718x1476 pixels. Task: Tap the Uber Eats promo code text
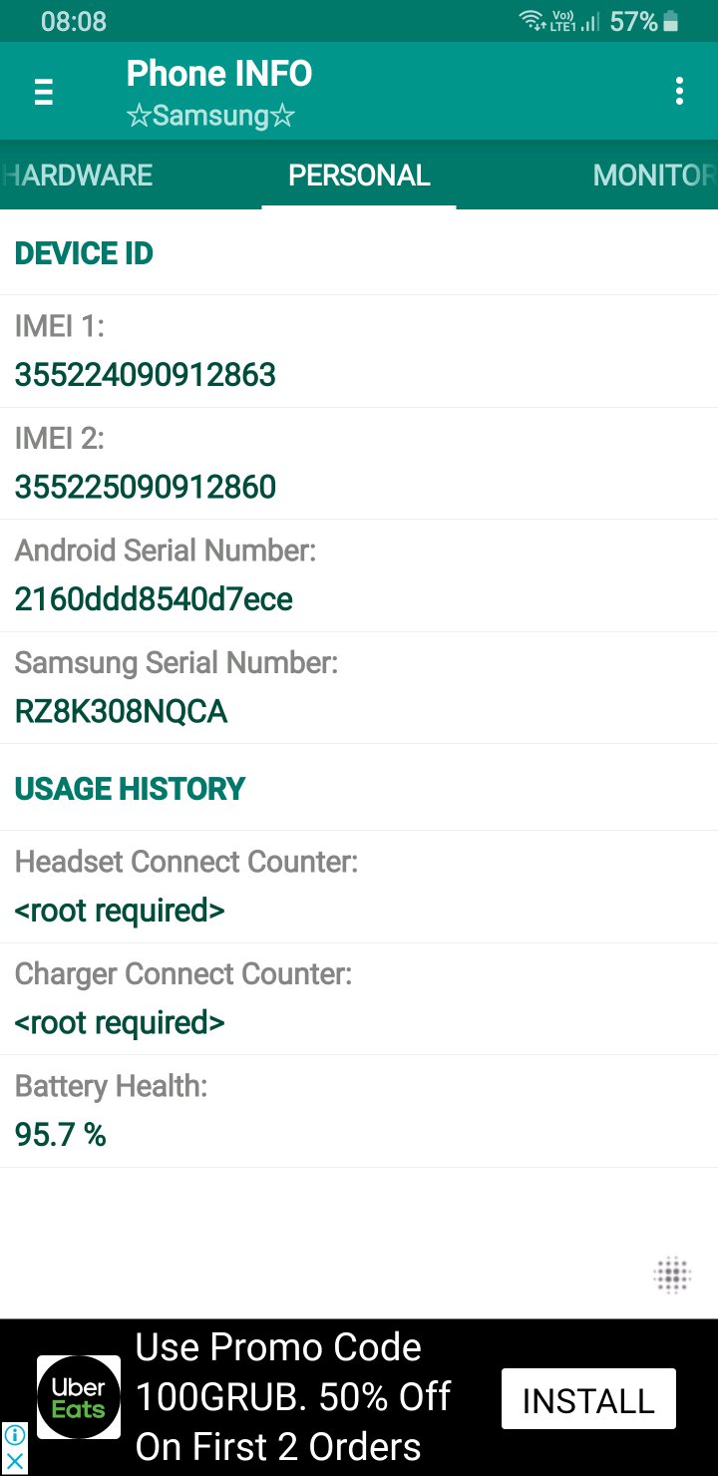point(293,1397)
